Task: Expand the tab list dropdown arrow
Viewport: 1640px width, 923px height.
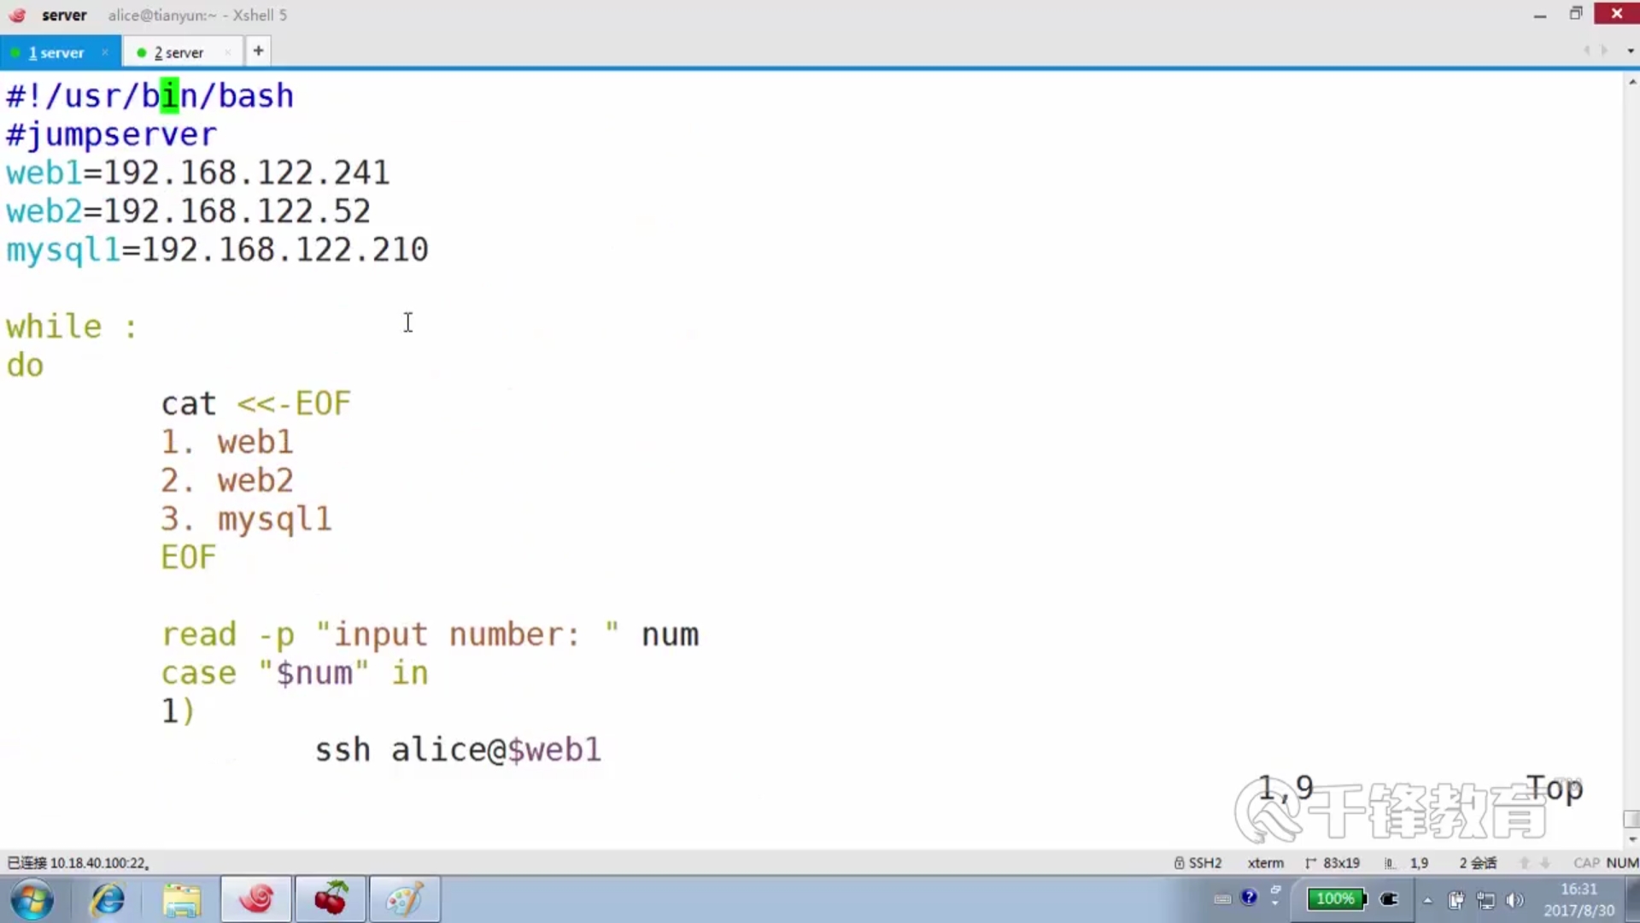Action: [x=1630, y=51]
